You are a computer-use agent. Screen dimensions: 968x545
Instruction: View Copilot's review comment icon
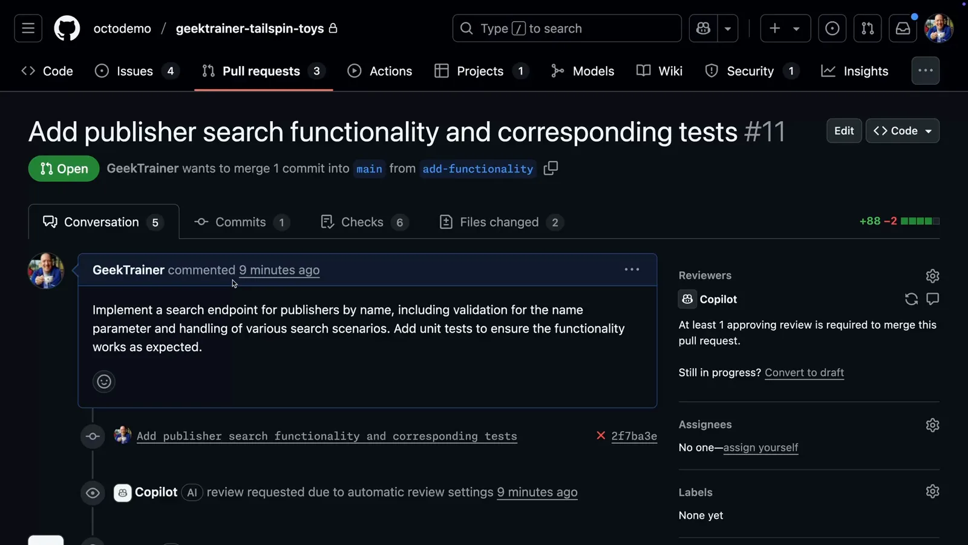click(x=932, y=299)
